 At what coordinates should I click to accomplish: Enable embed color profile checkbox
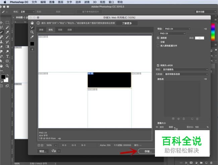[158, 46]
